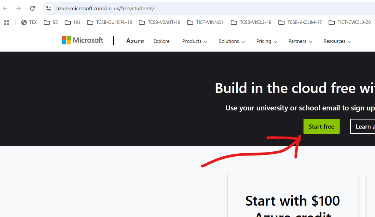The height and width of the screenshot is (217, 375).
Task: Reload the page with refresh icon
Action: 32,8
